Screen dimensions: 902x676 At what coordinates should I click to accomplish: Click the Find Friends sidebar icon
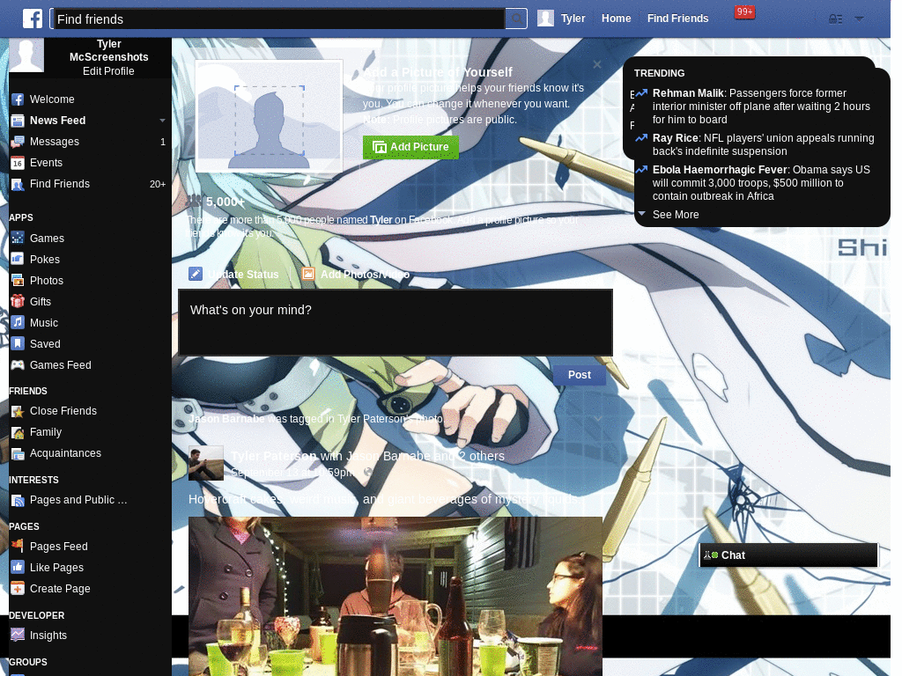(18, 185)
